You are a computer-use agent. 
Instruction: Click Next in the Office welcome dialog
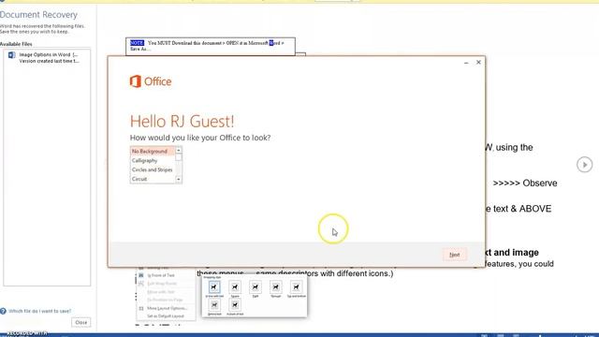(454, 255)
